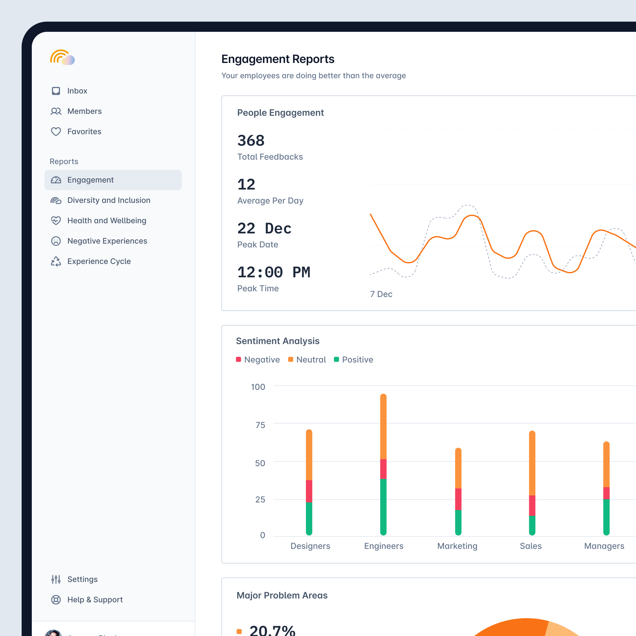Toggle the Negative legend entry
Screen dimensions: 636x636
coord(258,359)
